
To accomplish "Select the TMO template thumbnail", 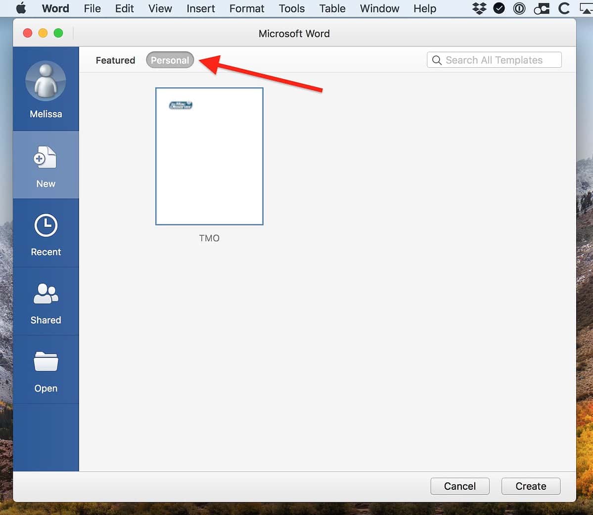I will 209,156.
